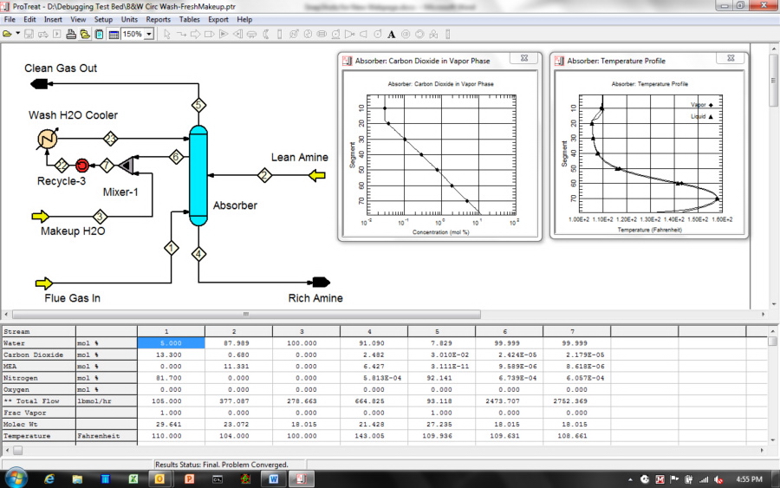
Task: Click the Open file folder icon
Action: (7, 34)
